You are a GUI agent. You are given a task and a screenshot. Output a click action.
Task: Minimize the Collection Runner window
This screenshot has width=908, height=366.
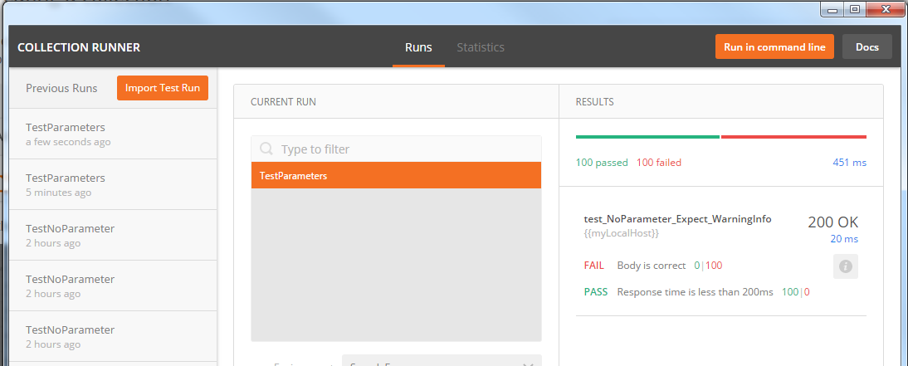click(832, 9)
